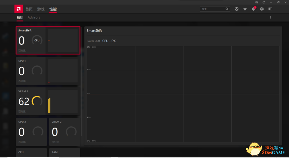Select the GPU 2 metric card

(x=31, y=132)
